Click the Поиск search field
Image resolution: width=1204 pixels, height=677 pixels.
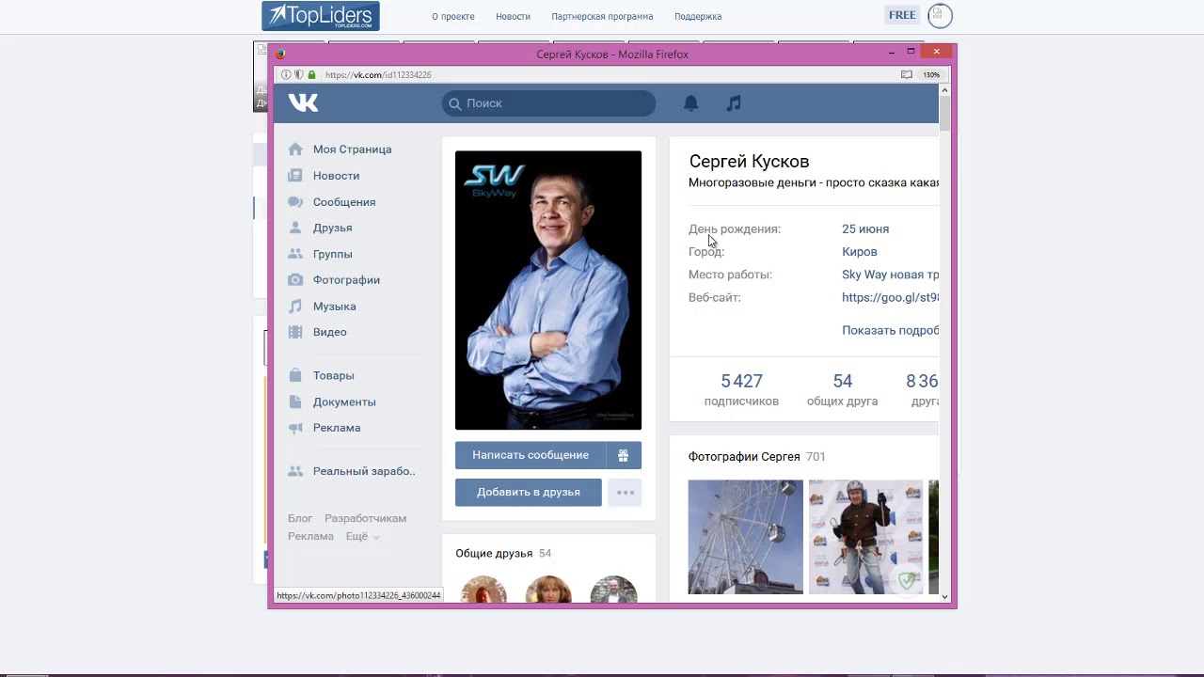pos(548,103)
